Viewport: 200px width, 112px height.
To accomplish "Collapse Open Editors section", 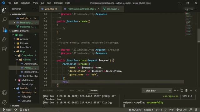I will (10, 14).
